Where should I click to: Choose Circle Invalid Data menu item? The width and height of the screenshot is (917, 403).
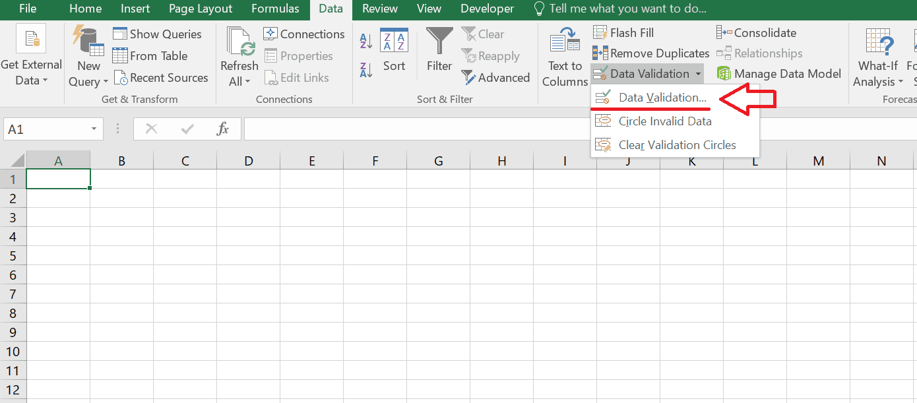coord(664,121)
